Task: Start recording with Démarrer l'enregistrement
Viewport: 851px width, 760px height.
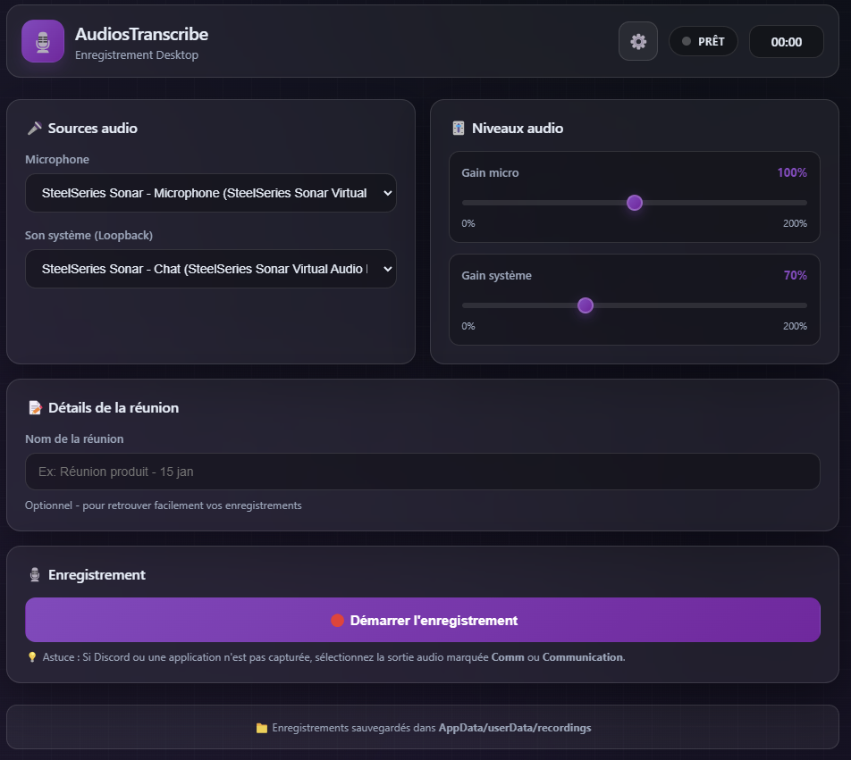Action: tap(423, 619)
